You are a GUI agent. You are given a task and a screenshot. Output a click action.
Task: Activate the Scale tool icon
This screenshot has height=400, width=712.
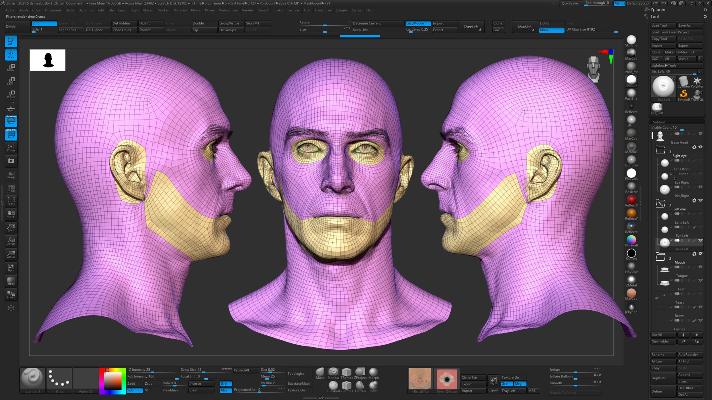click(x=11, y=81)
